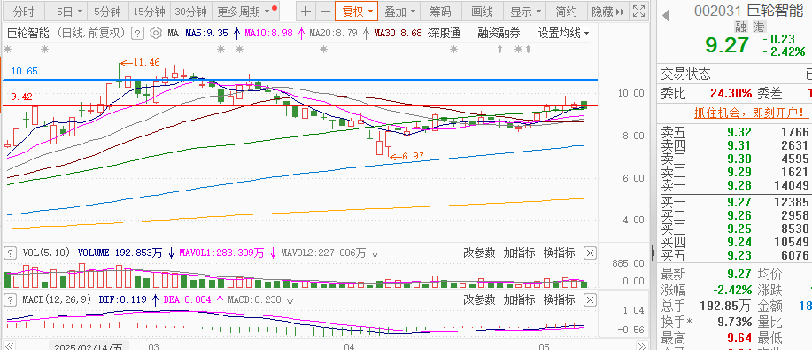Viewport: 812px width, 350px height.
Task: Zoom out chart with minus button
Action: pyautogui.click(x=325, y=11)
